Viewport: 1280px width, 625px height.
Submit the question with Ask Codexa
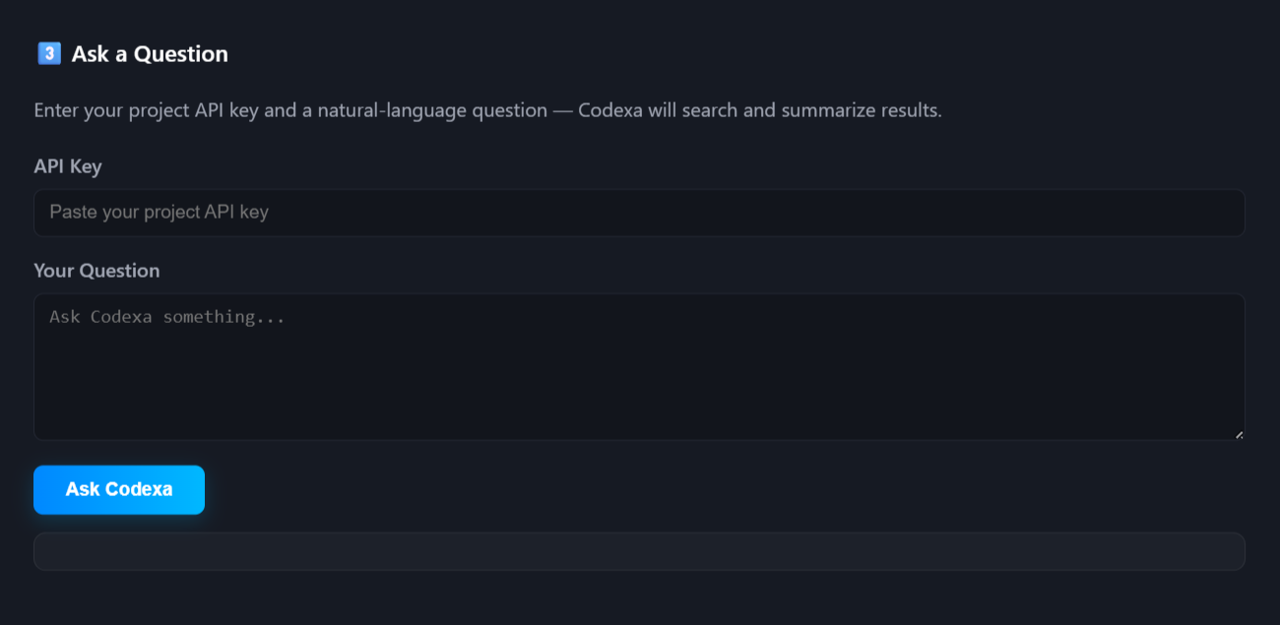pos(119,489)
